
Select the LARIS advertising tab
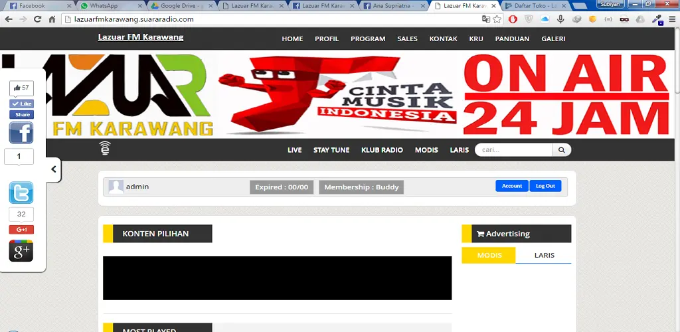545,255
